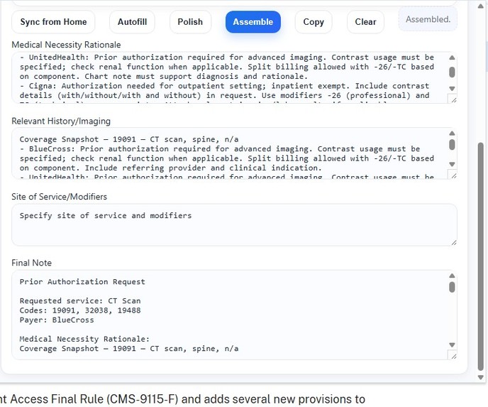Click the page scrollbar up arrow
The height and width of the screenshot is (407, 488).
click(x=481, y=6)
